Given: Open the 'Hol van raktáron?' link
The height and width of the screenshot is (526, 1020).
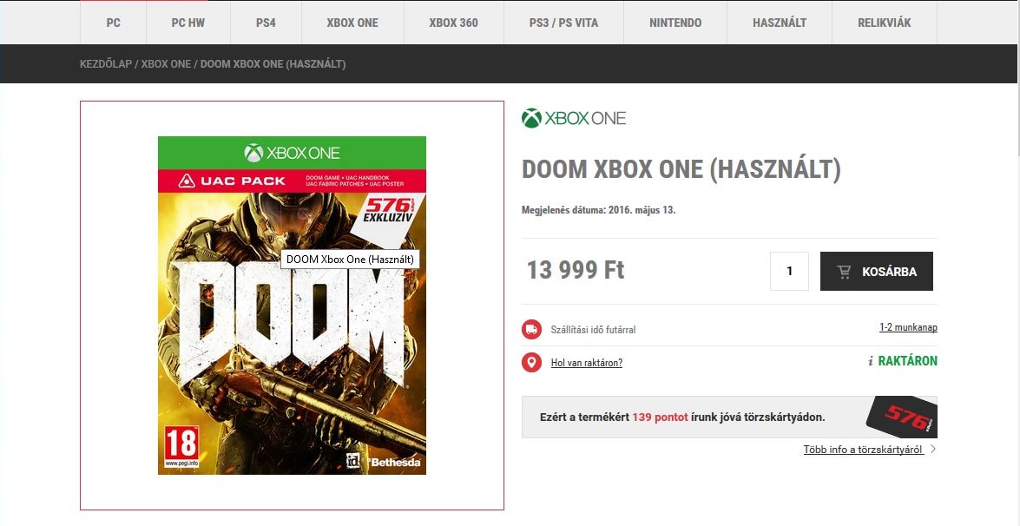Looking at the screenshot, I should click(587, 363).
